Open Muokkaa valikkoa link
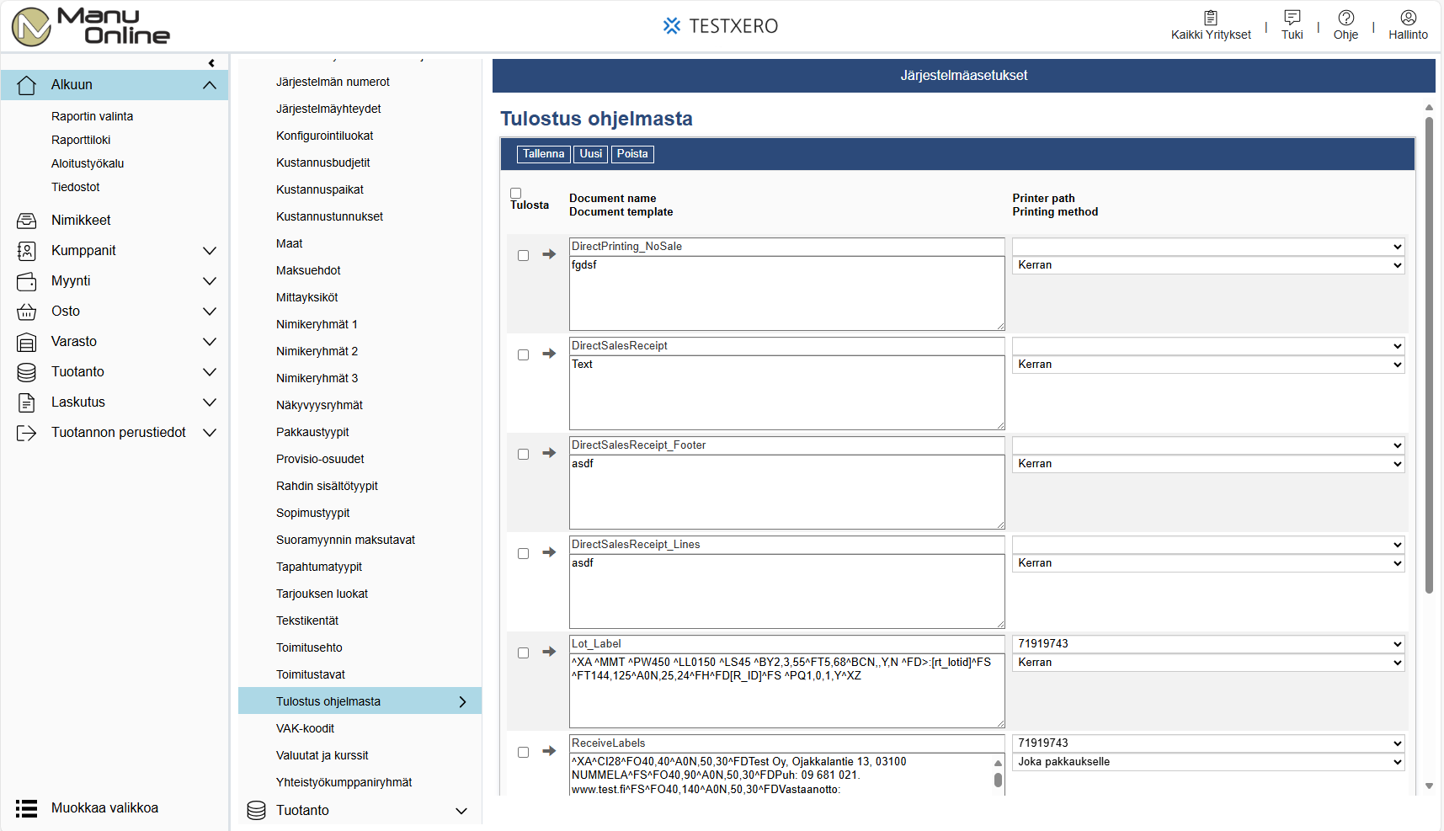The image size is (1444, 831). 105,808
